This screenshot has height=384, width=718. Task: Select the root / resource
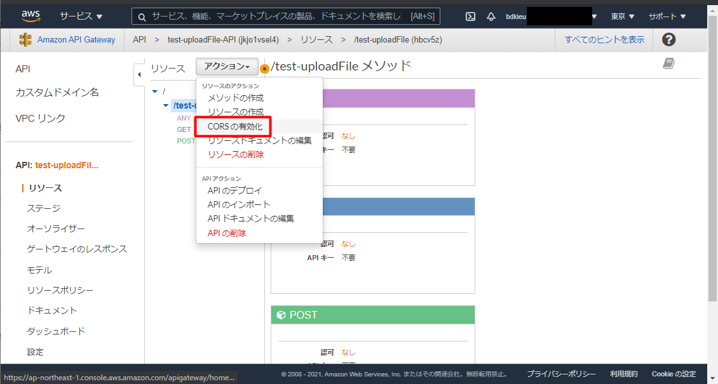click(164, 91)
